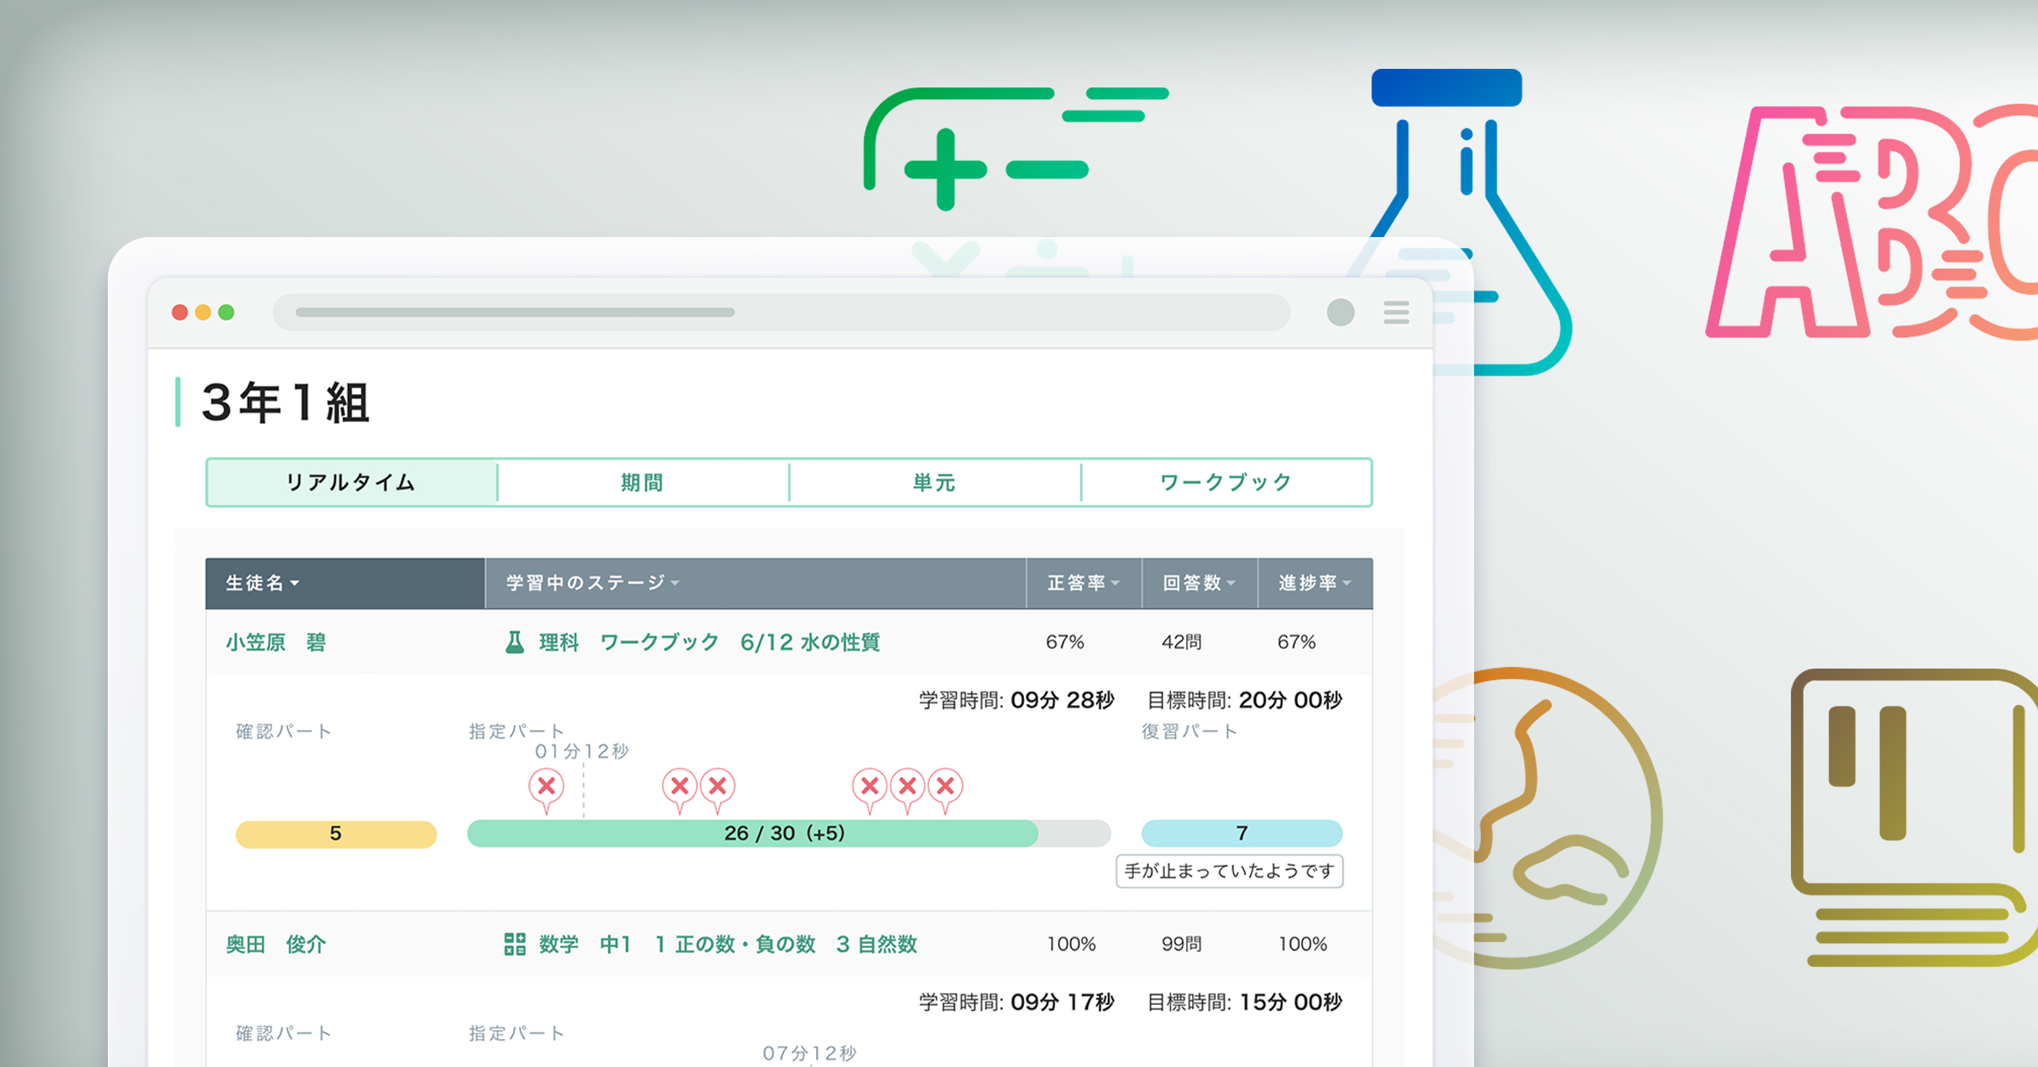Click 学習時間 09分 28秒
Image resolution: width=2038 pixels, height=1067 pixels.
tap(1016, 700)
